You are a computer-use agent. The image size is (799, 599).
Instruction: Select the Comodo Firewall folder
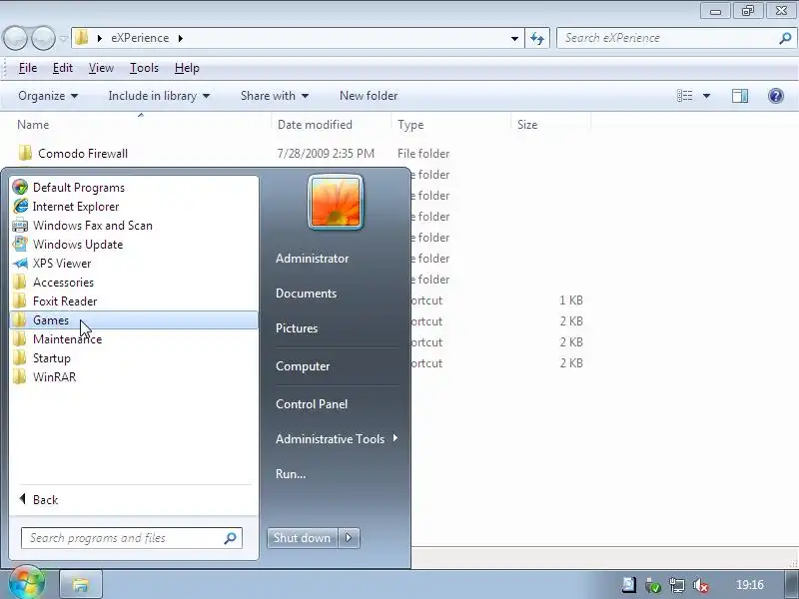[83, 154]
